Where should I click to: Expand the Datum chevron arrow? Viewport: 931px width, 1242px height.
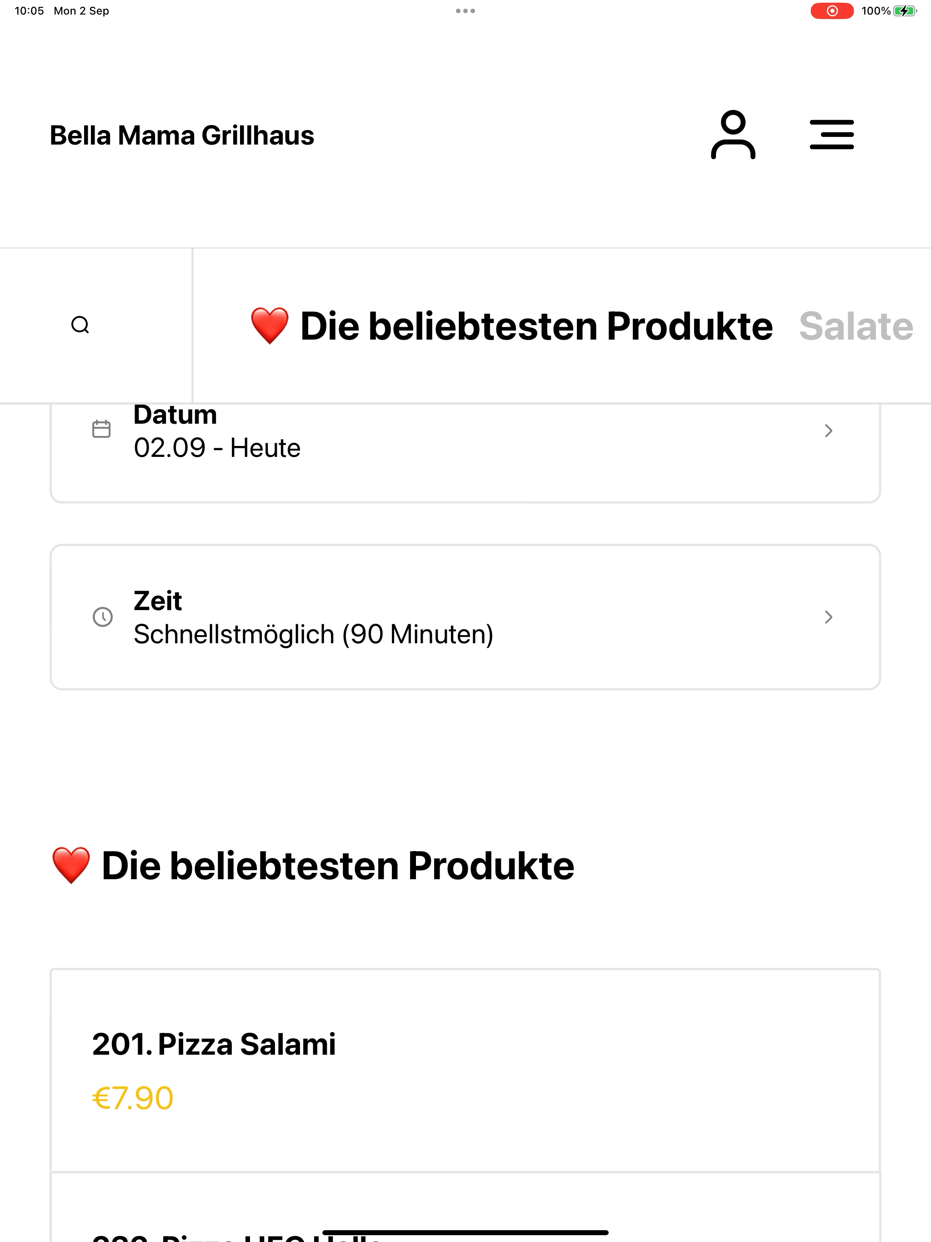[828, 431]
